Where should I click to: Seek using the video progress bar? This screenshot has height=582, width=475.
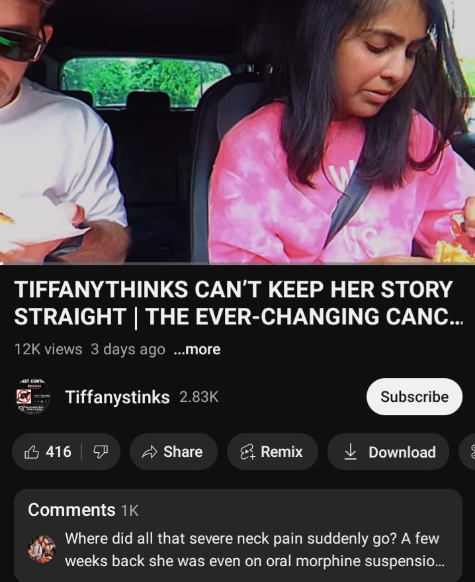tap(237, 264)
